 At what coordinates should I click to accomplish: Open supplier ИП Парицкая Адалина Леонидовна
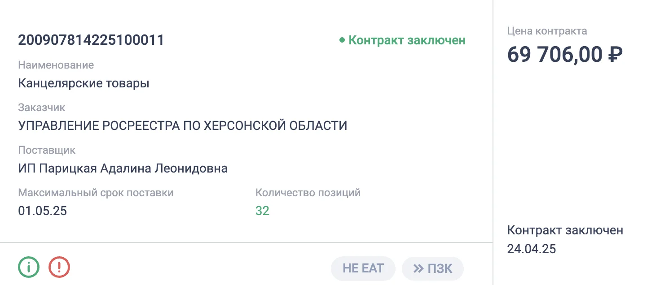pyautogui.click(x=123, y=168)
